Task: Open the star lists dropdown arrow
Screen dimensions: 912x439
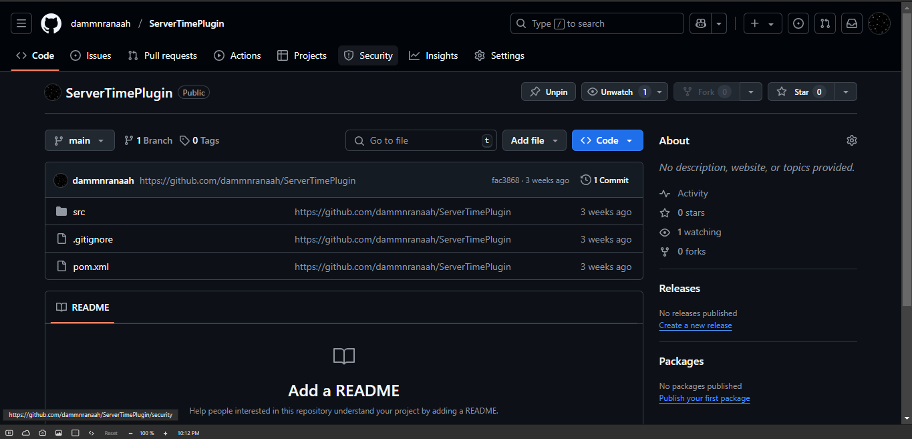Action: coord(846,92)
